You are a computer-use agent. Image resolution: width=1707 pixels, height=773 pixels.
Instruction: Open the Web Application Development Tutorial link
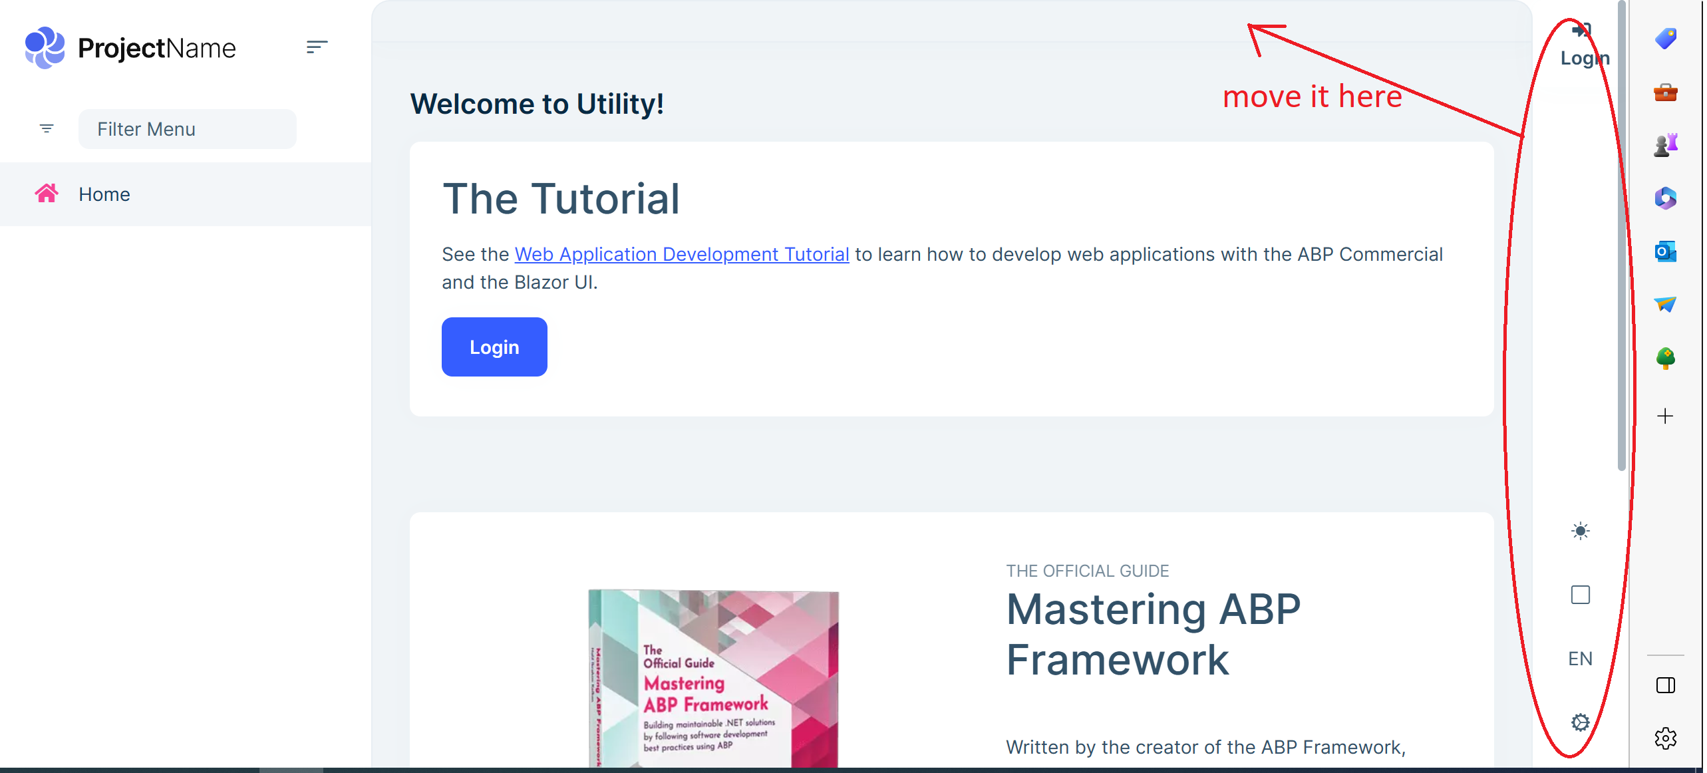[x=681, y=254]
